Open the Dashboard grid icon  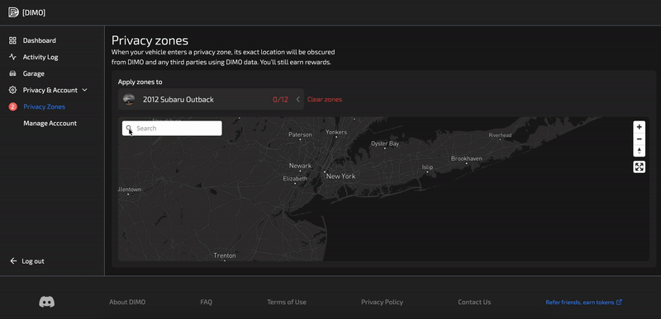tap(12, 40)
